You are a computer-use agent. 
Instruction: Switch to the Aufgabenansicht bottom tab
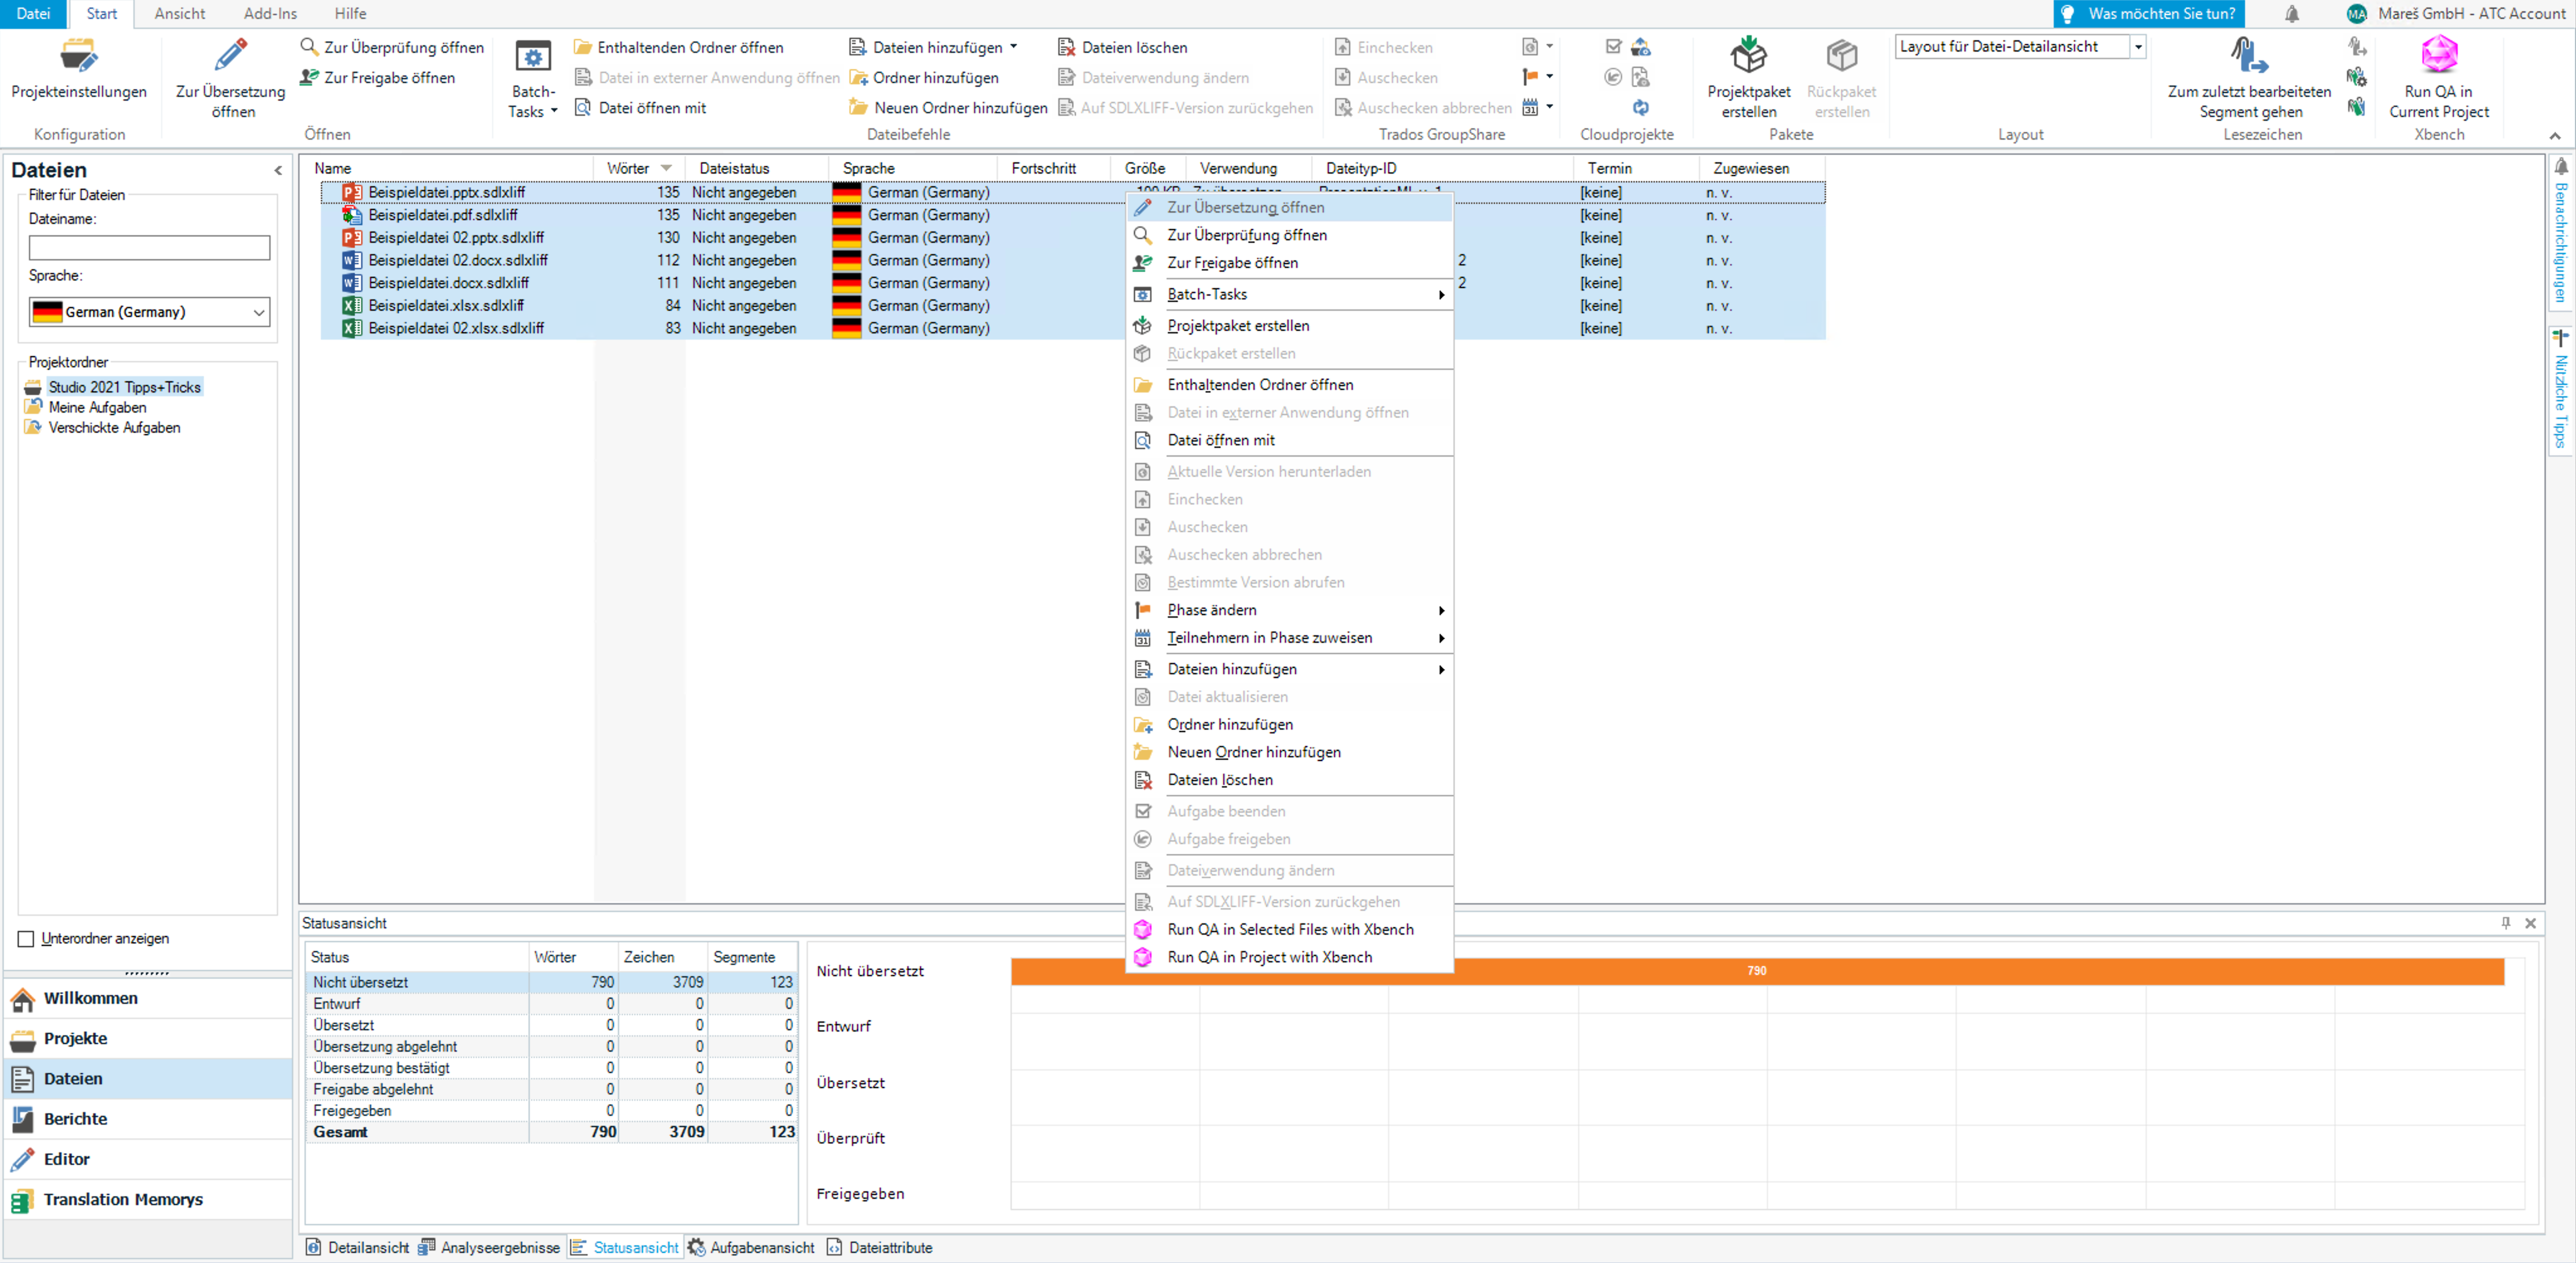(751, 1247)
